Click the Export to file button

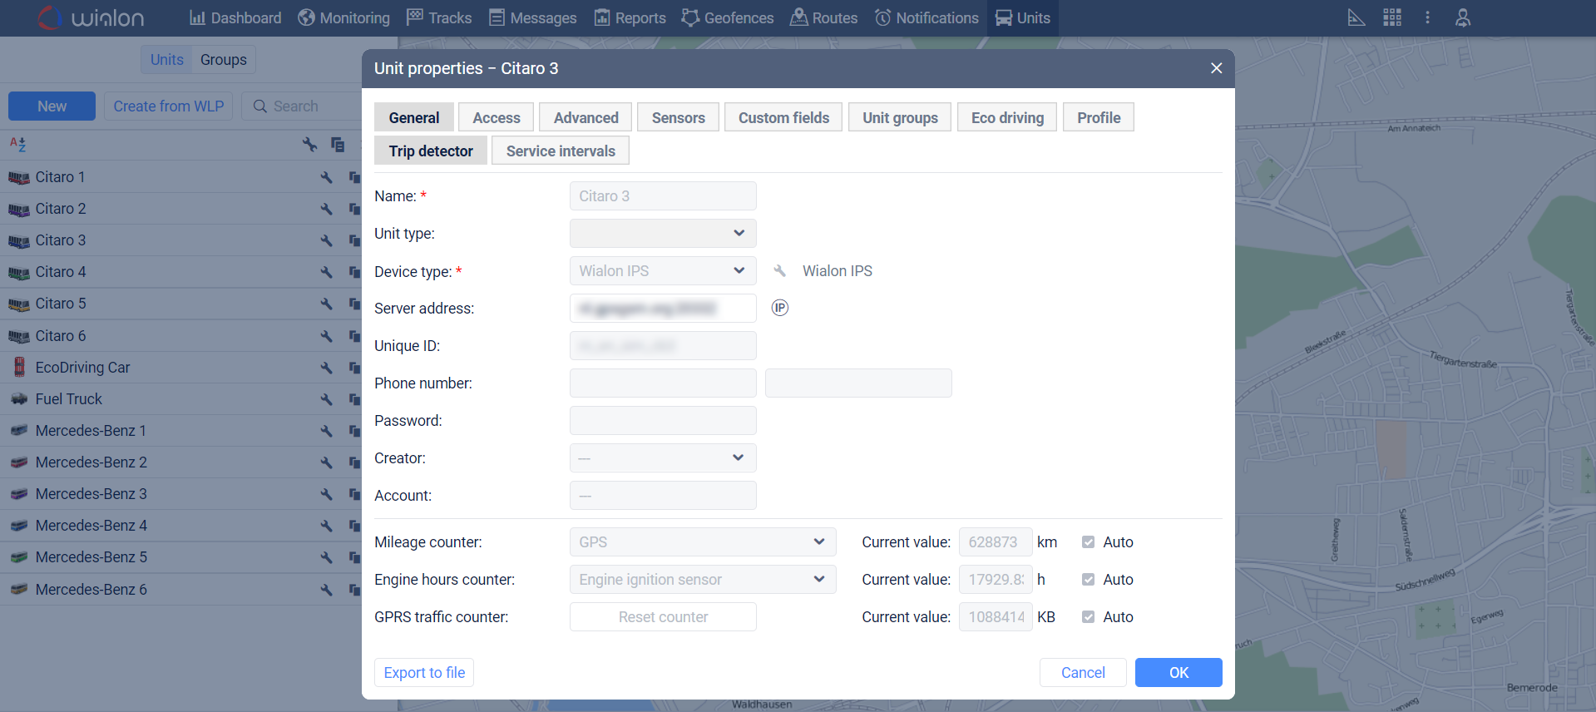[424, 672]
